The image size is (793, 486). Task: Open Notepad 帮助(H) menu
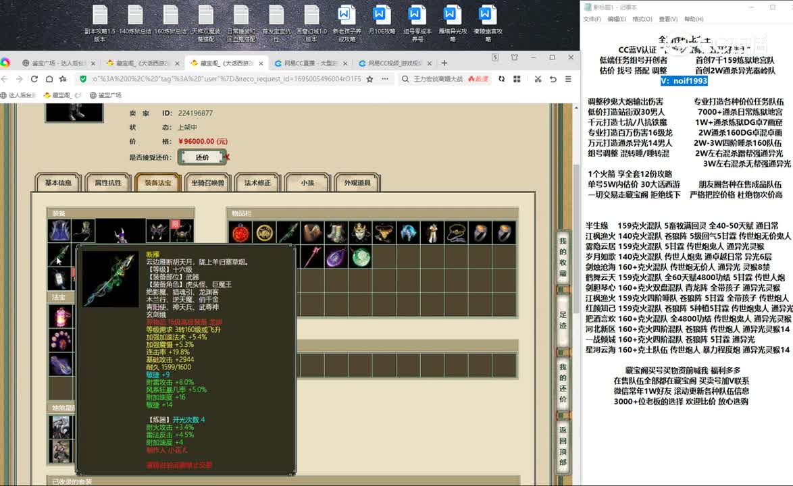[694, 19]
